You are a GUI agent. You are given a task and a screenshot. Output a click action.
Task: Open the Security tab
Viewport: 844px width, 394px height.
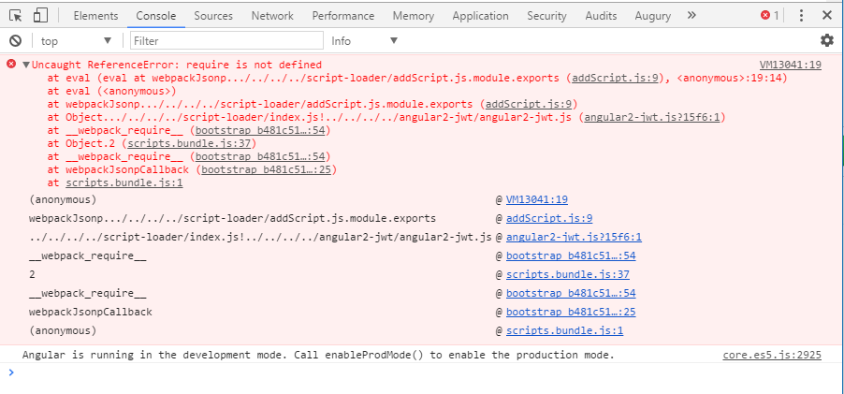[x=546, y=16]
